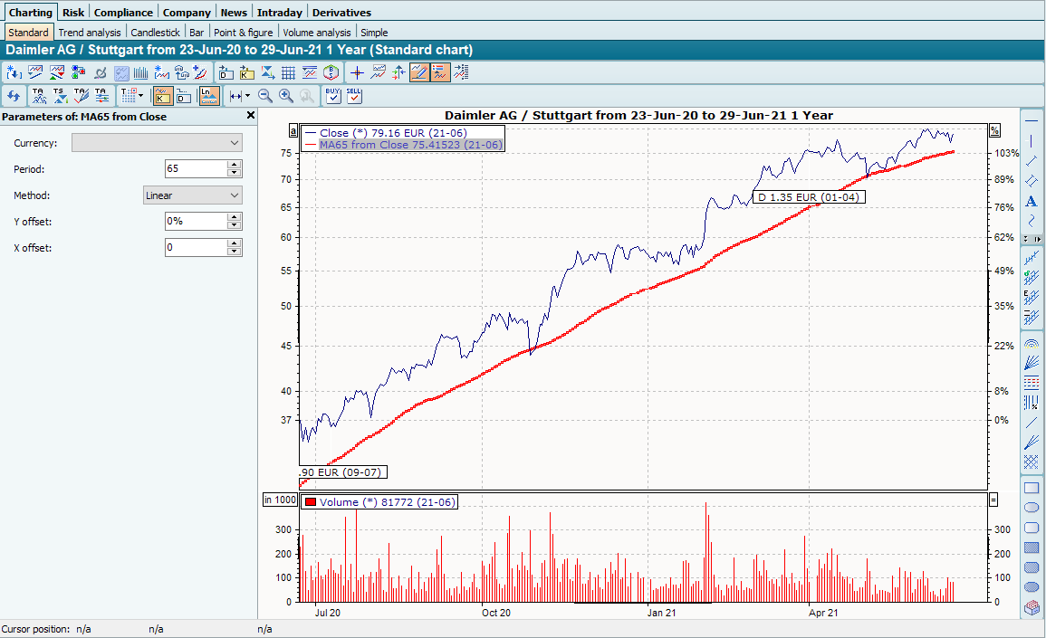The height and width of the screenshot is (638, 1046).
Task: Select the text annotation A tool
Action: (x=1031, y=202)
